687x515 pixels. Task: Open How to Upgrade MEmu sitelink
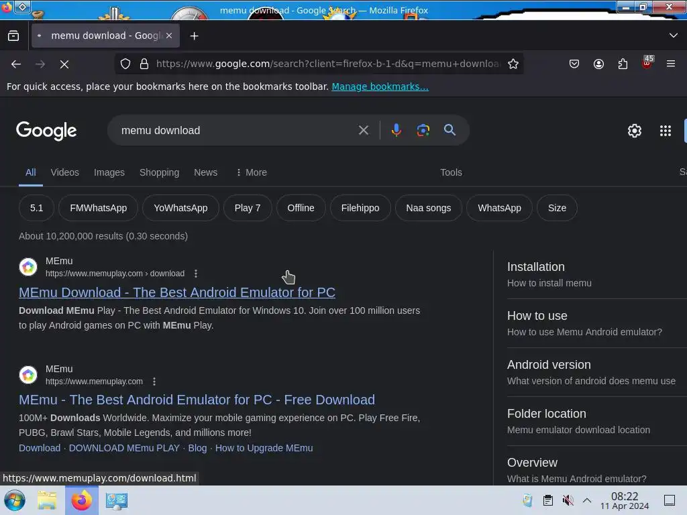(x=264, y=448)
